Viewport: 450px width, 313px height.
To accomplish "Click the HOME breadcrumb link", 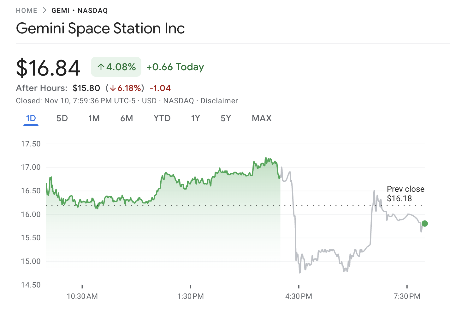I will coord(27,10).
